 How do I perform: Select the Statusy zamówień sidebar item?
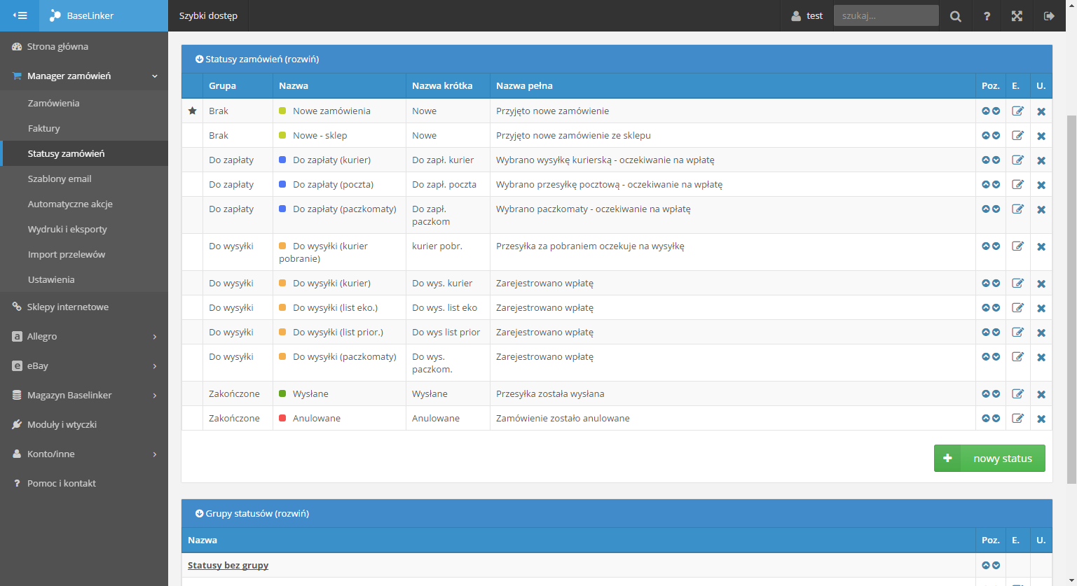pos(84,153)
